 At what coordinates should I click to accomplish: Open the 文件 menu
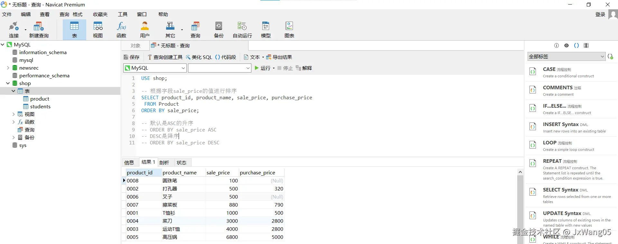pos(7,15)
